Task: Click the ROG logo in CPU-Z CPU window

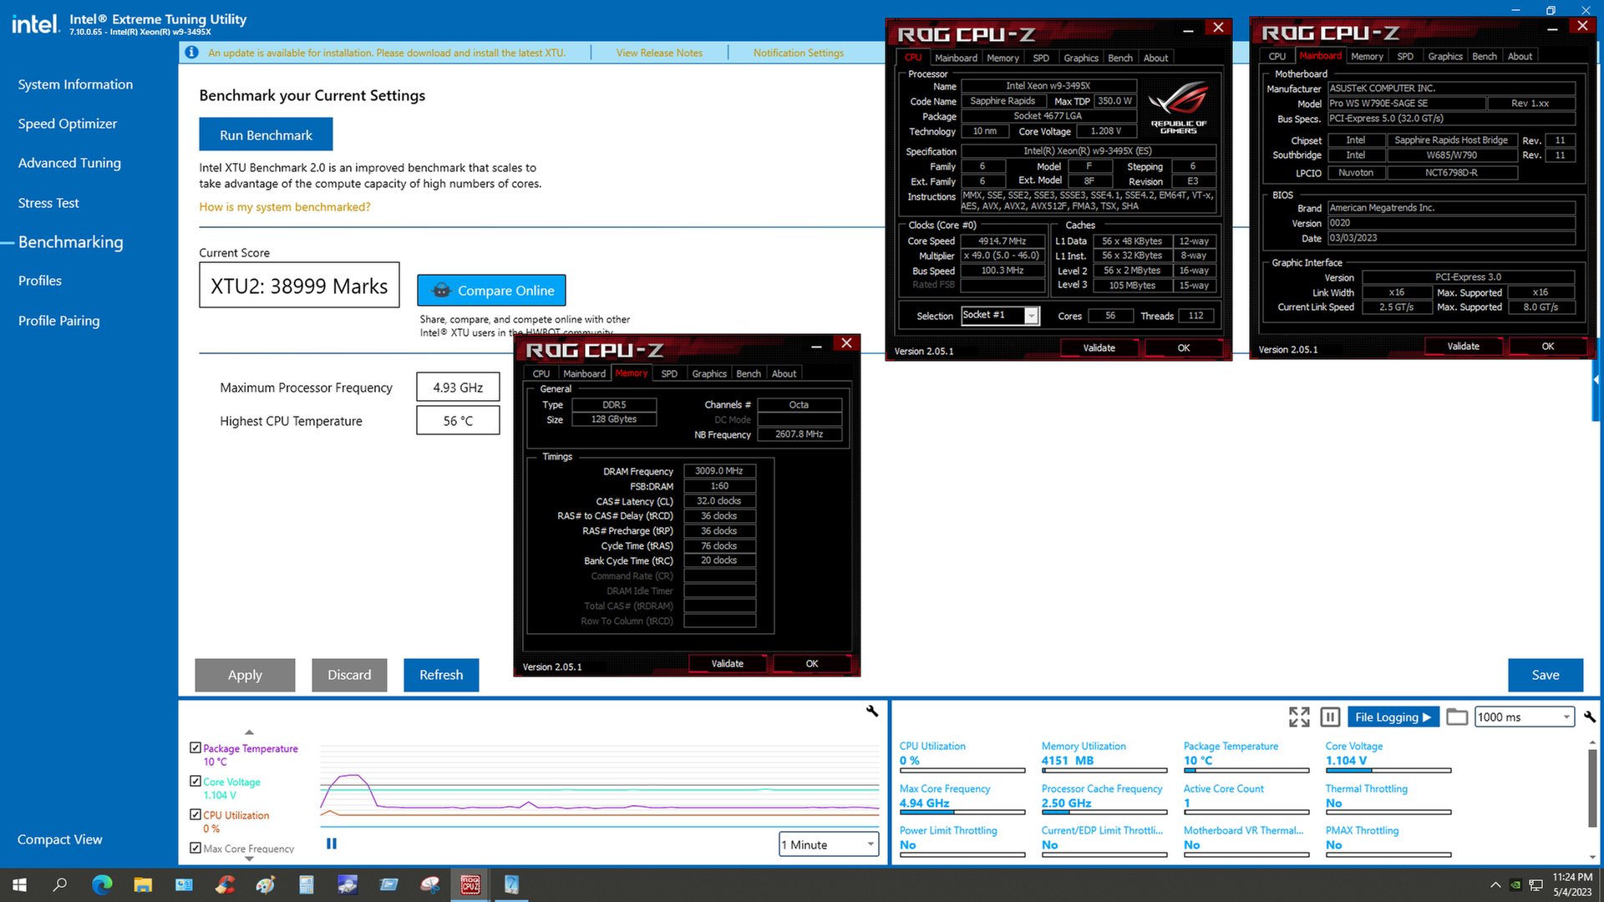Action: [x=1178, y=106]
